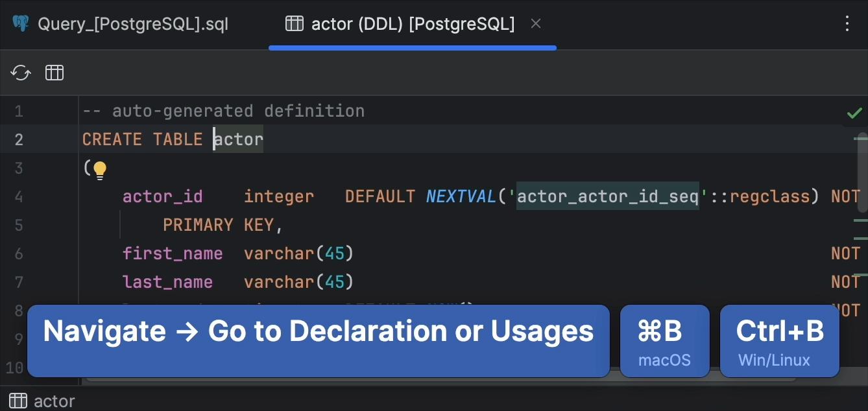Viewport: 868px width, 411px height.
Task: Click the table icon on the actor DDL tab
Action: coord(294,23)
